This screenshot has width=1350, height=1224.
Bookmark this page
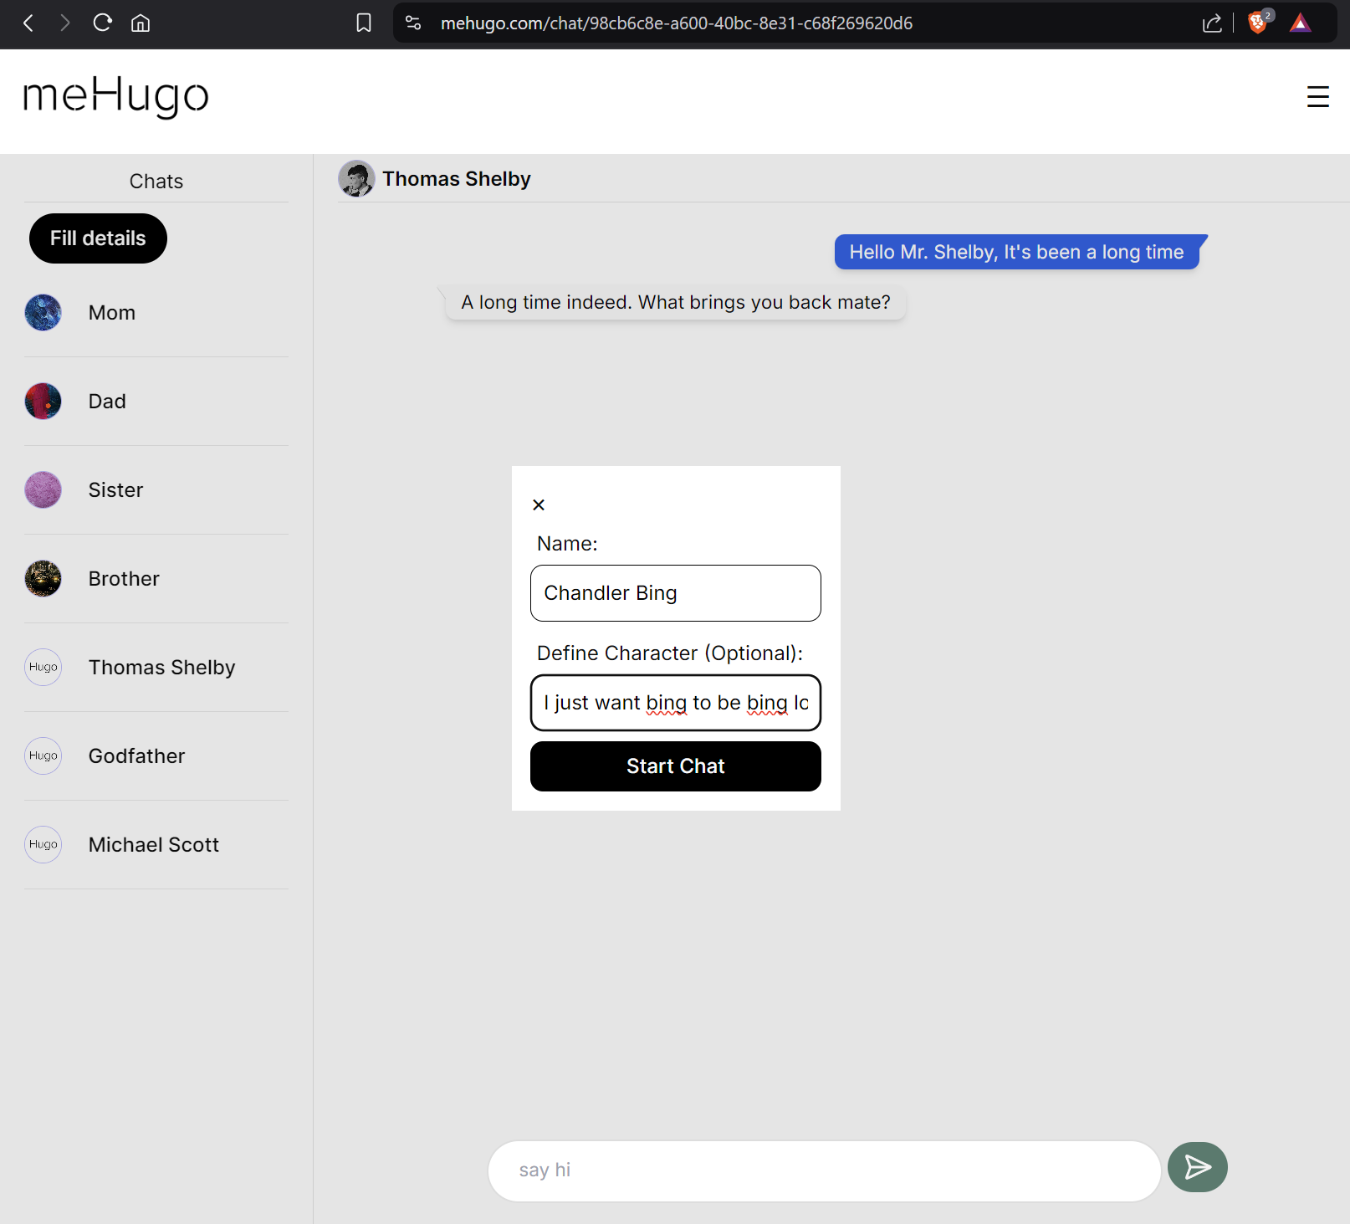pyautogui.click(x=364, y=23)
